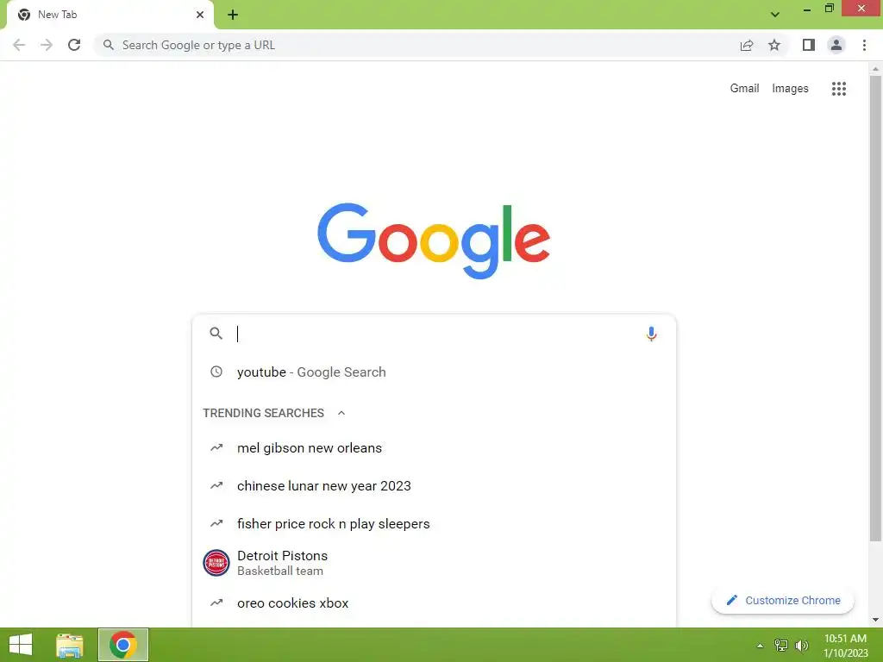
Task: Open the Chrome side panel icon
Action: tap(809, 45)
